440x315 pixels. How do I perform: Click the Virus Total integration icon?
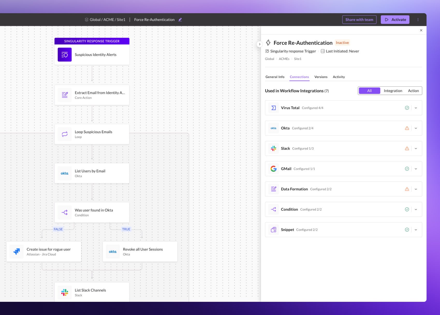pyautogui.click(x=273, y=108)
